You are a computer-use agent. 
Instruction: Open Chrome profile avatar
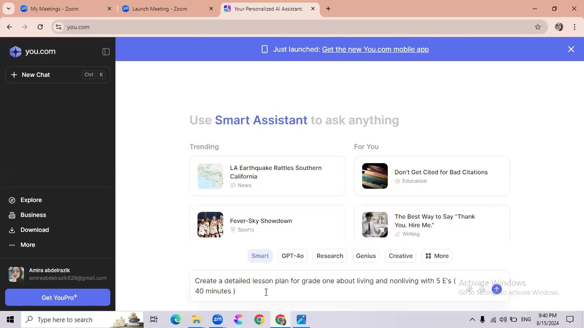[x=559, y=27]
